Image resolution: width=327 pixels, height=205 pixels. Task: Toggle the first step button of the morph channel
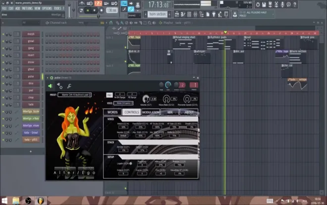47,34
